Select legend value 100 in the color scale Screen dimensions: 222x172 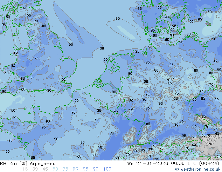[107, 169]
